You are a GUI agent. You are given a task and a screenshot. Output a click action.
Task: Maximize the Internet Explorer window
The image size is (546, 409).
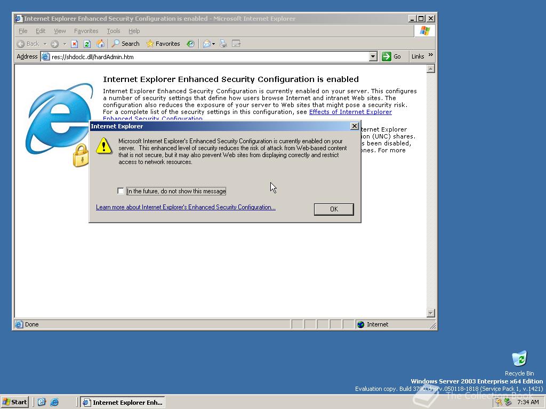coord(421,19)
